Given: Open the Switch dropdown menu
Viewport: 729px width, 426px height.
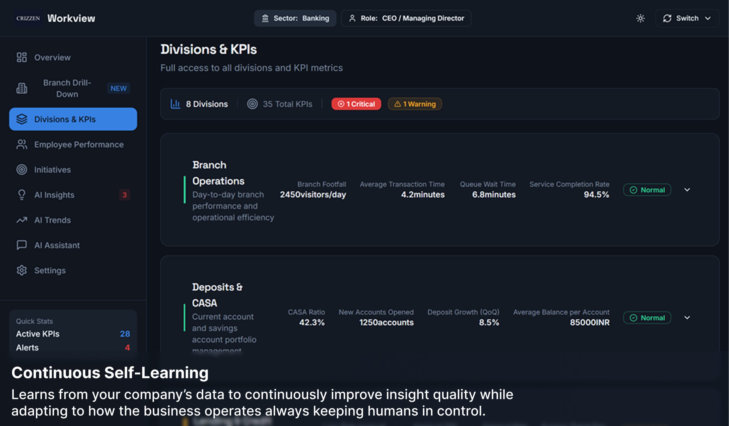Looking at the screenshot, I should point(687,18).
